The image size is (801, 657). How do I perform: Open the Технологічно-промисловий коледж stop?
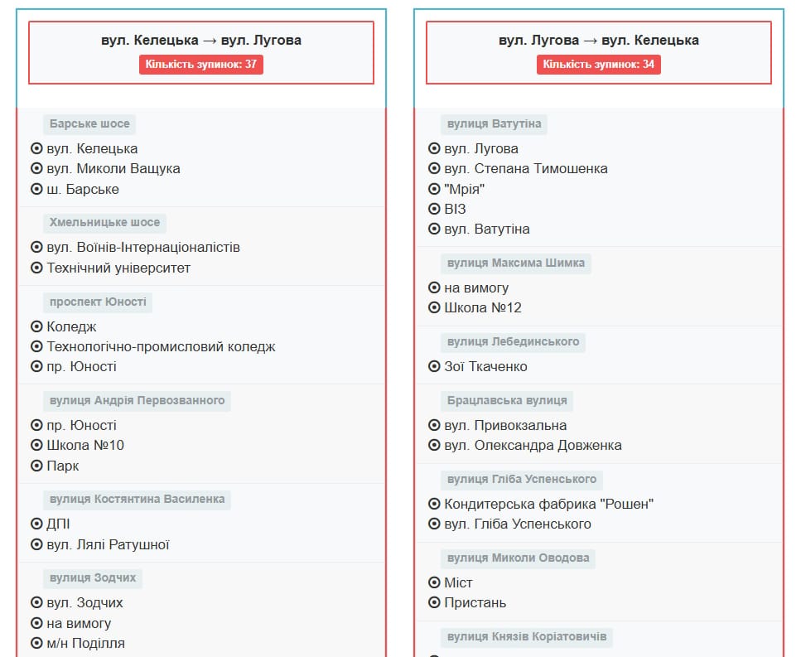(161, 347)
